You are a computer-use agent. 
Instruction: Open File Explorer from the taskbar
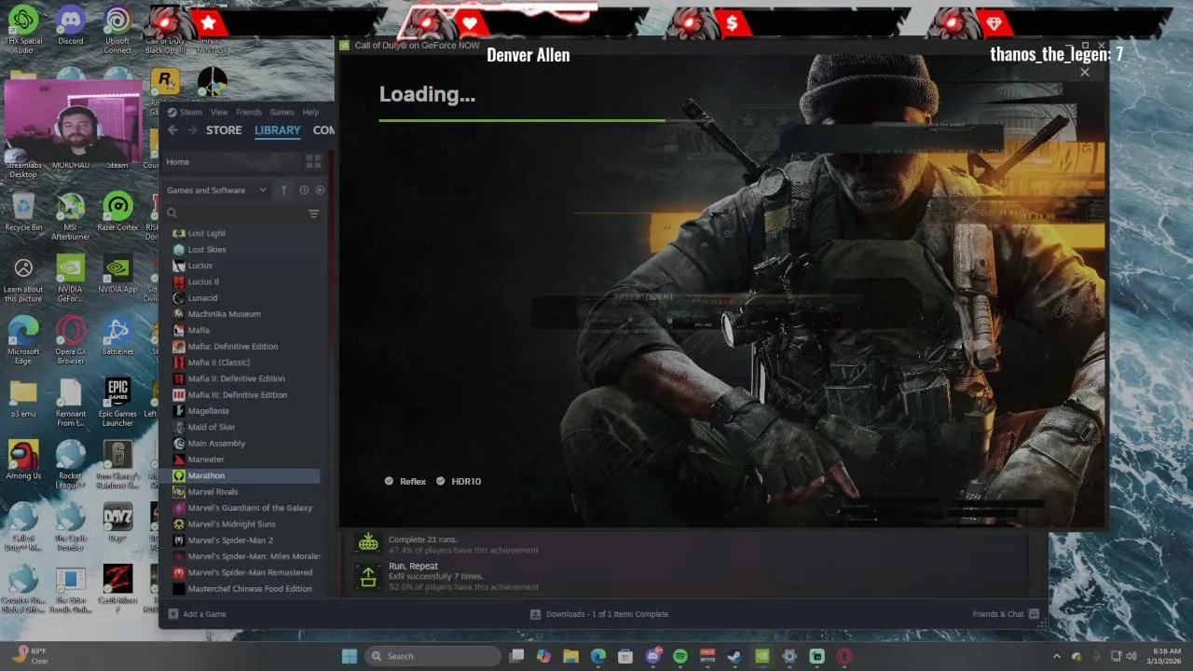(570, 656)
